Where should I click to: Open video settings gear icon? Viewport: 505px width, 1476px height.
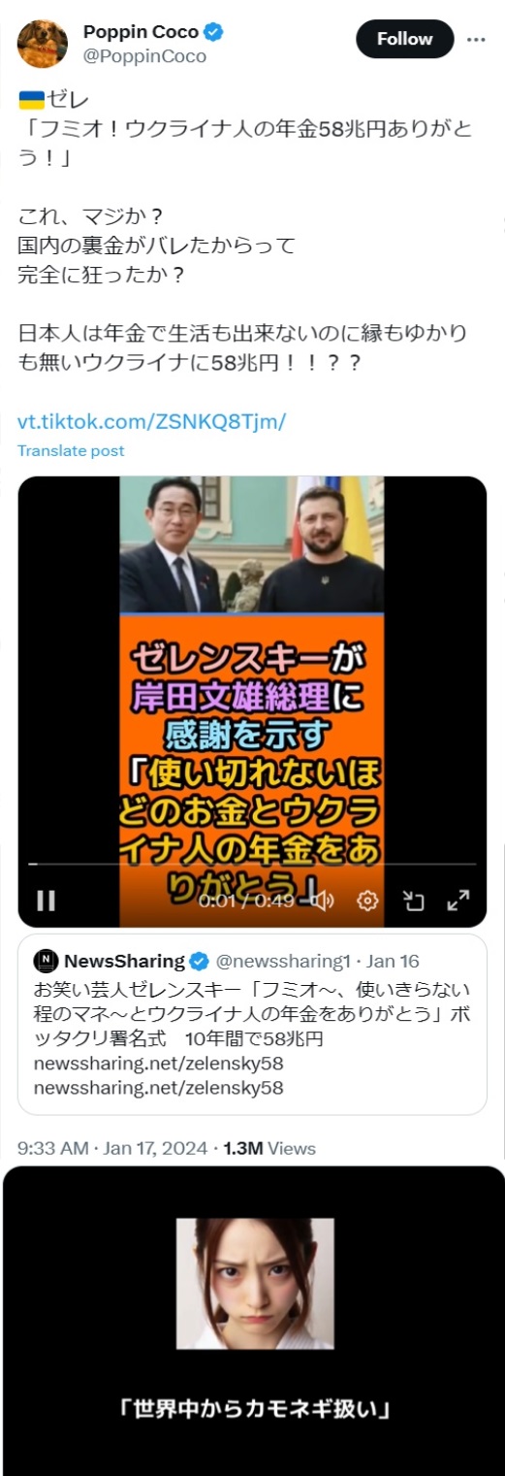tap(367, 901)
